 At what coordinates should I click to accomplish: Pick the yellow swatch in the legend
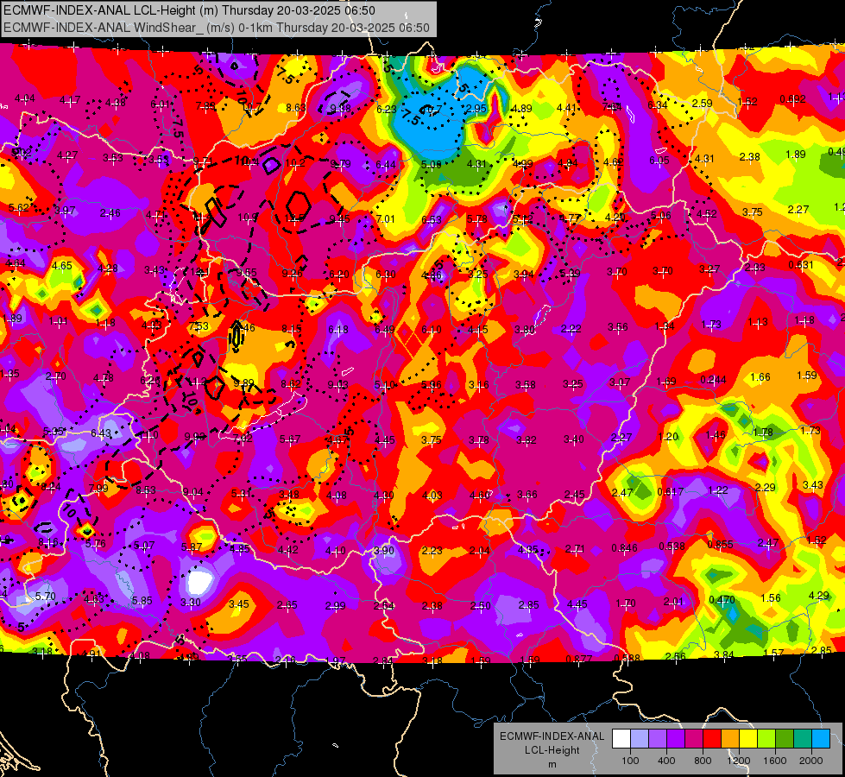[748, 739]
